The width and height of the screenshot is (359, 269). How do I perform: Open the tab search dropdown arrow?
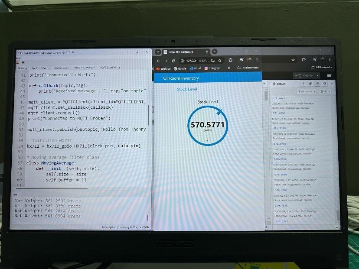[x=158, y=52]
